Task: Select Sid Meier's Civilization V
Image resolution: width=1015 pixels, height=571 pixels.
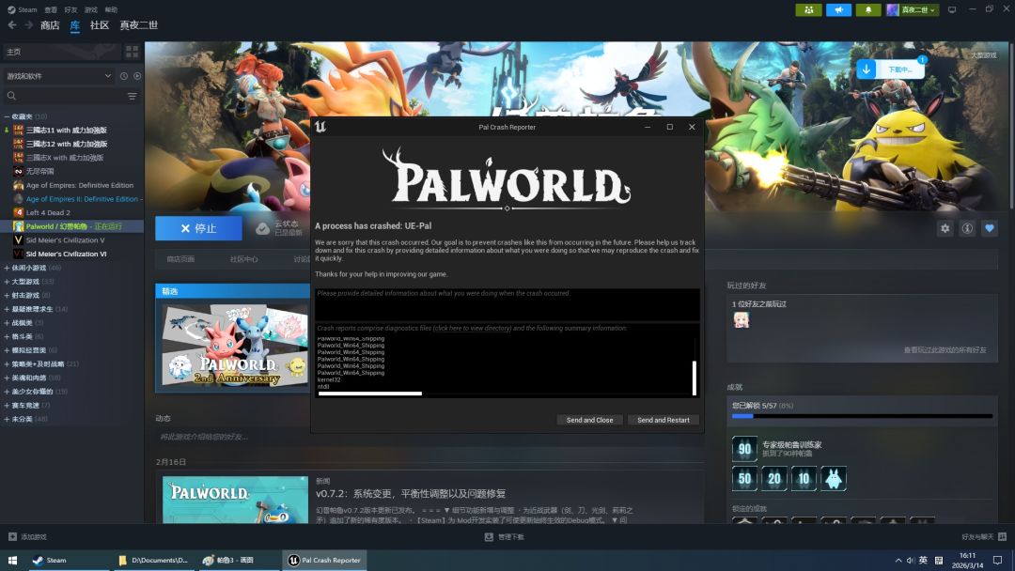Action: [x=65, y=239]
